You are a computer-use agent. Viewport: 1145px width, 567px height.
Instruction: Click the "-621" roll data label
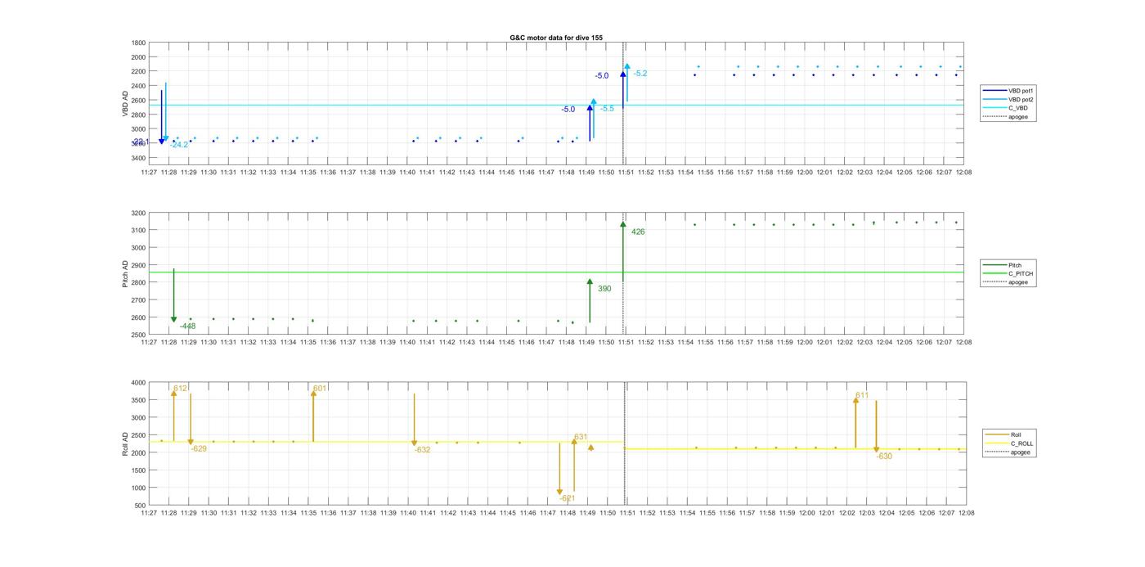click(568, 498)
